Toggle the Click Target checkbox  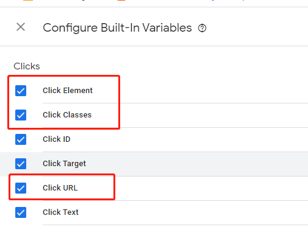point(21,164)
